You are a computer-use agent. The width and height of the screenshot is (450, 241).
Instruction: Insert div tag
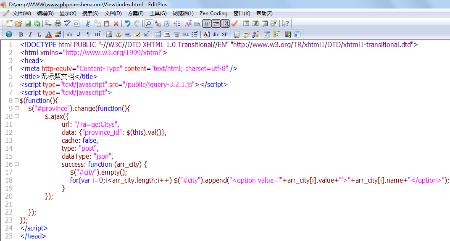216,34
